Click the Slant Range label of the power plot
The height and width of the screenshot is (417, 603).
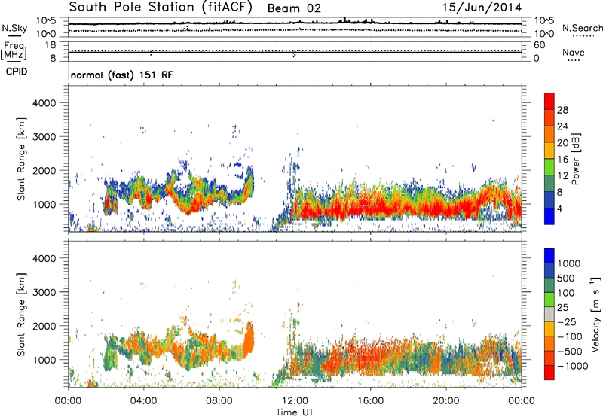pyautogui.click(x=21, y=159)
